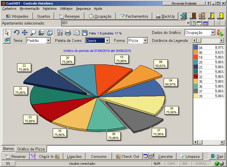Viewport: 227px width, 167px height.
Task: Open the Segurança menu
Action: [83, 9]
